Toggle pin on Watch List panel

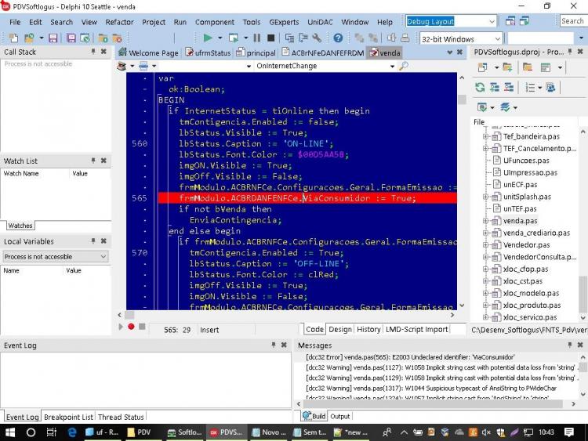93,161
